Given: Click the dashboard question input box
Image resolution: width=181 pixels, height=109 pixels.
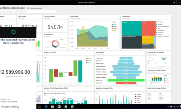Looking at the screenshot, I should coord(28,12).
